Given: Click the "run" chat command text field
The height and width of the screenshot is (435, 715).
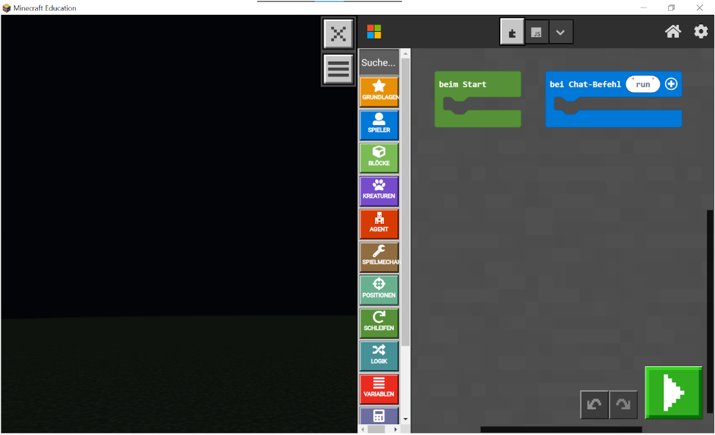Looking at the screenshot, I should [643, 85].
